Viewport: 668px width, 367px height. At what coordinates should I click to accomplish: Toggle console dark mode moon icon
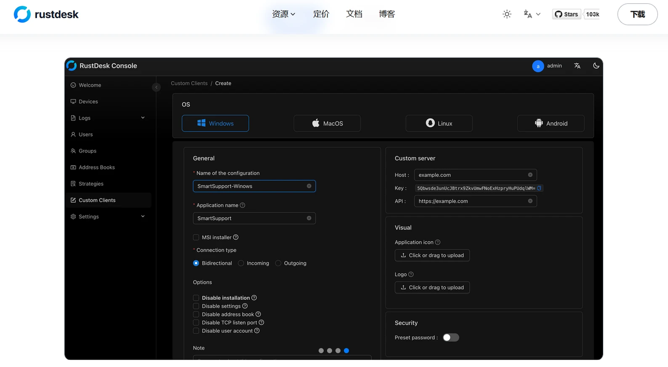point(596,65)
